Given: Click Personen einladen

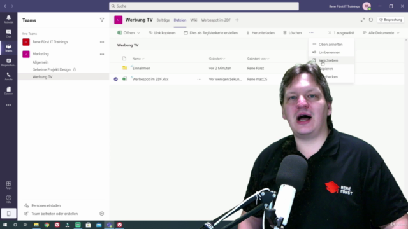Looking at the screenshot, I should click(x=43, y=205).
